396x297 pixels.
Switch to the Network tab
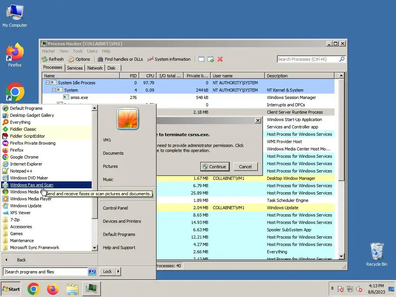click(x=95, y=68)
